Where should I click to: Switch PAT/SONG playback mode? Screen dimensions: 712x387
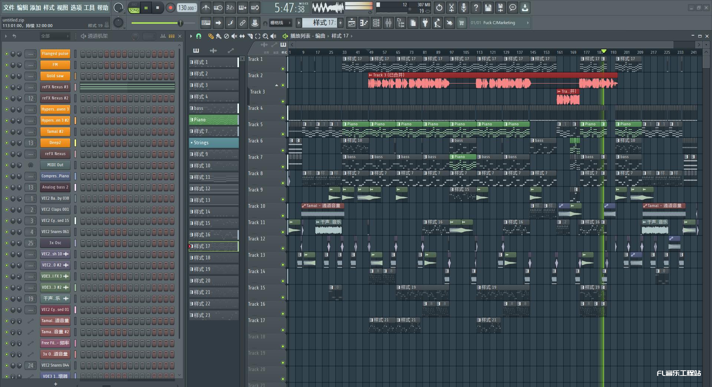[x=134, y=8]
